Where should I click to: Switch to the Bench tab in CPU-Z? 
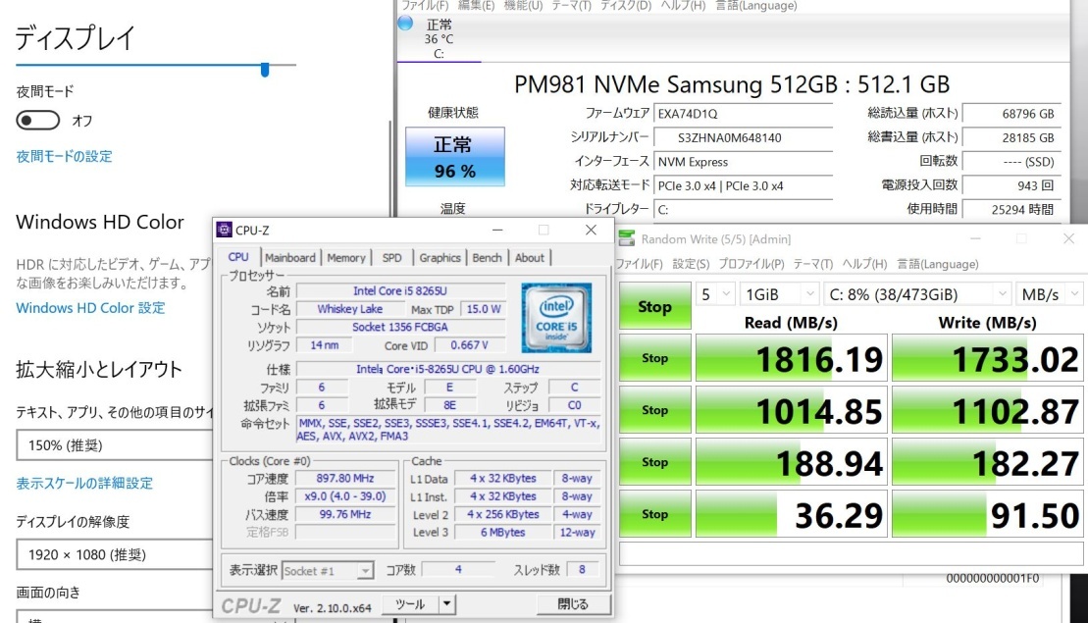pos(488,257)
